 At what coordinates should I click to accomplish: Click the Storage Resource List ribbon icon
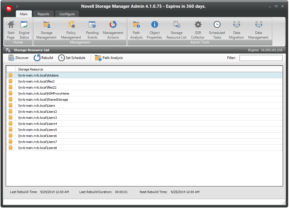click(x=176, y=30)
